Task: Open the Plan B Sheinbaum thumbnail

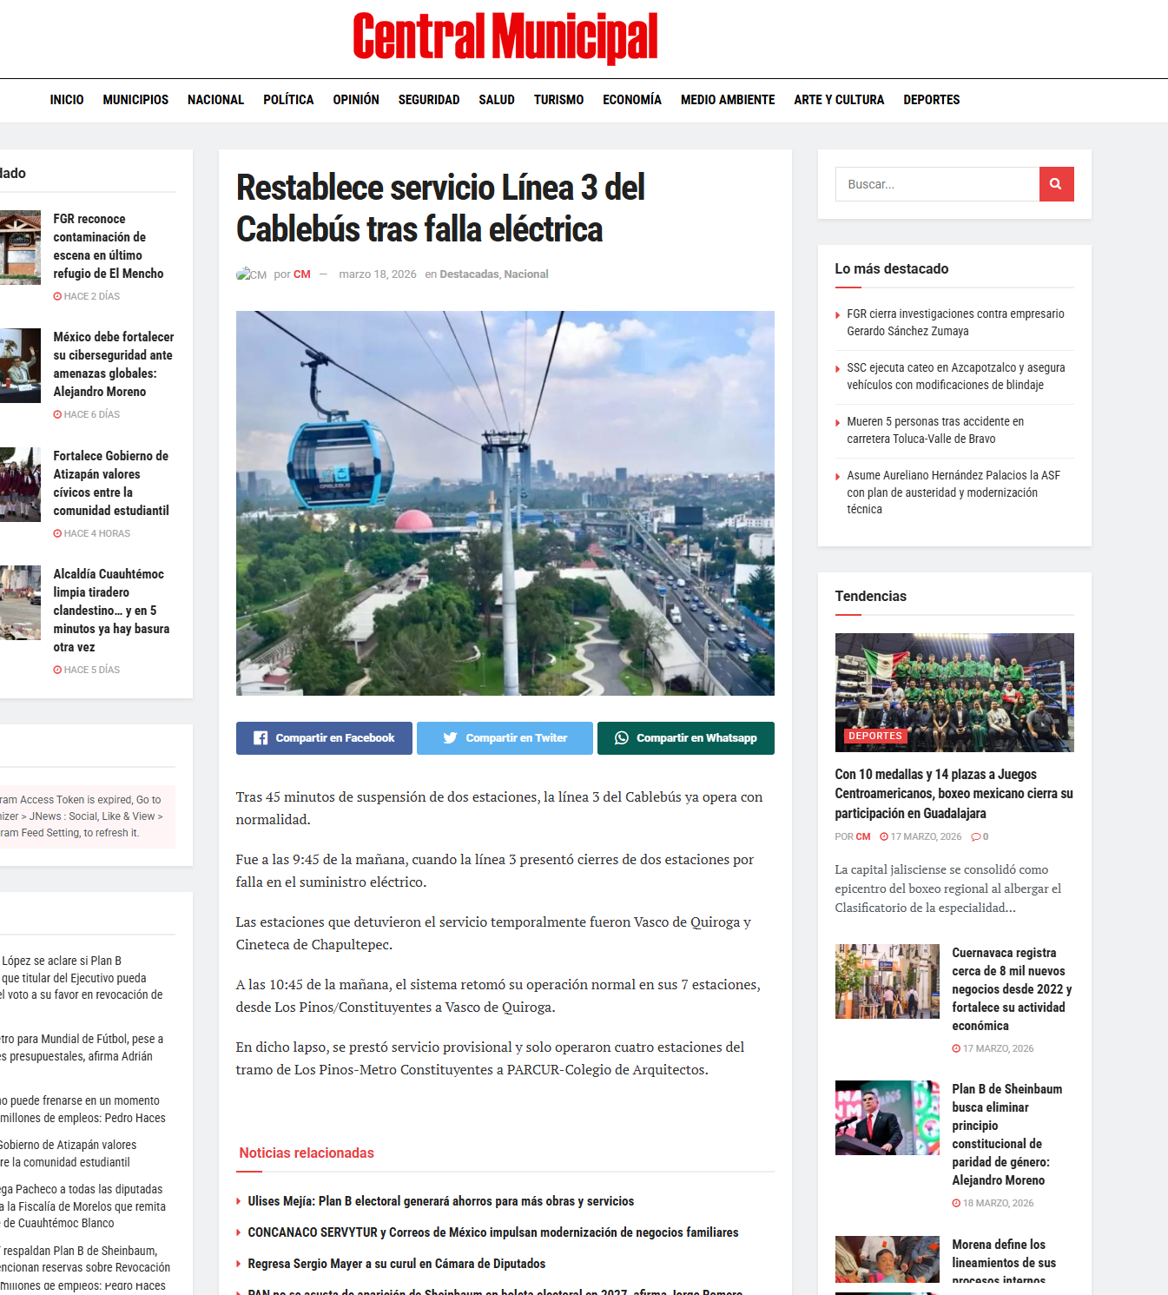Action: [888, 1118]
